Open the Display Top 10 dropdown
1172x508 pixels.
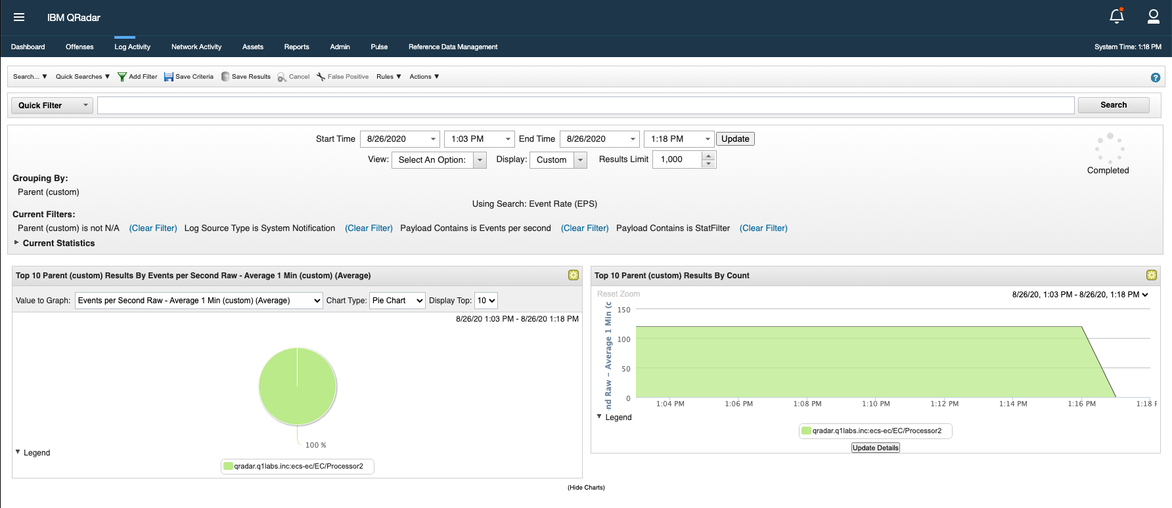pos(486,301)
